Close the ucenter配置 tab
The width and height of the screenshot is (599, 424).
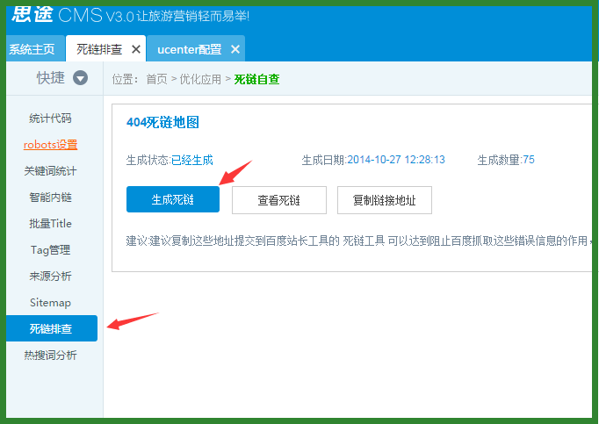click(x=235, y=49)
